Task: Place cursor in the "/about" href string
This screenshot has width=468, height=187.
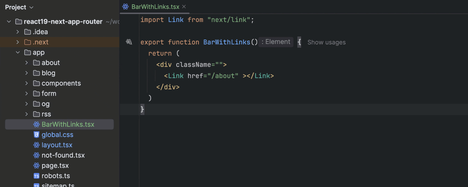Action: 225,76
